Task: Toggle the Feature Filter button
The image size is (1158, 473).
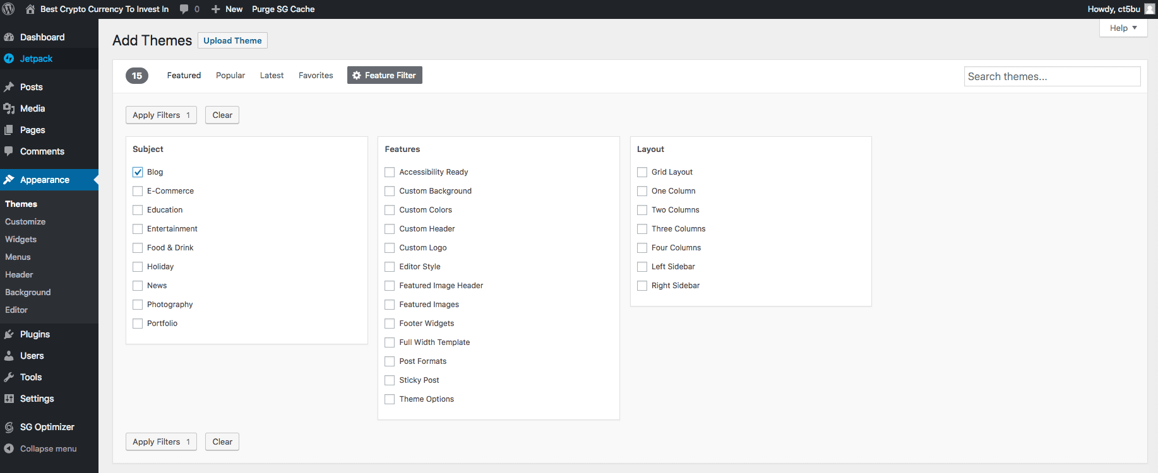Action: click(x=385, y=75)
